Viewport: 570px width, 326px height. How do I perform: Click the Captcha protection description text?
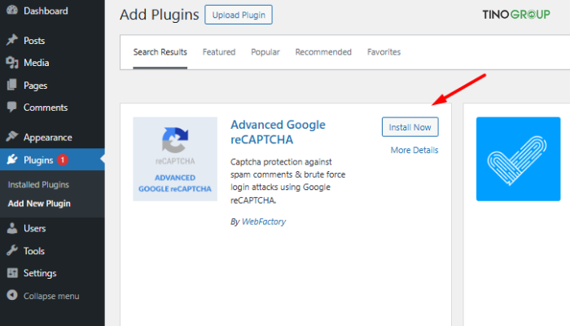(288, 181)
